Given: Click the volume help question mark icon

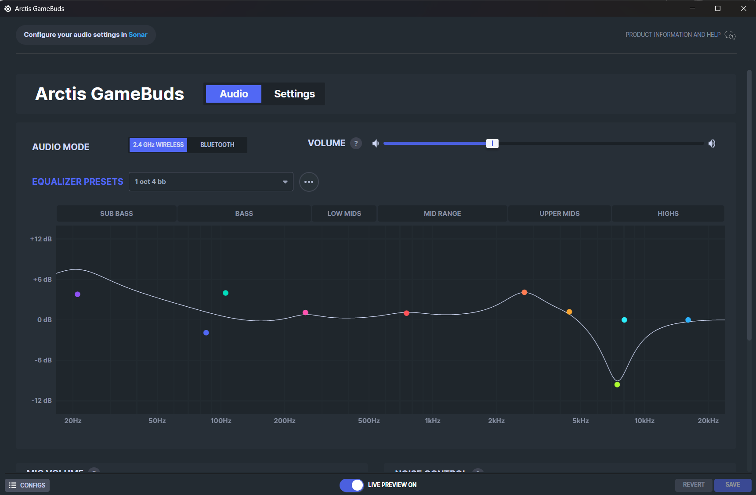Looking at the screenshot, I should 356,143.
